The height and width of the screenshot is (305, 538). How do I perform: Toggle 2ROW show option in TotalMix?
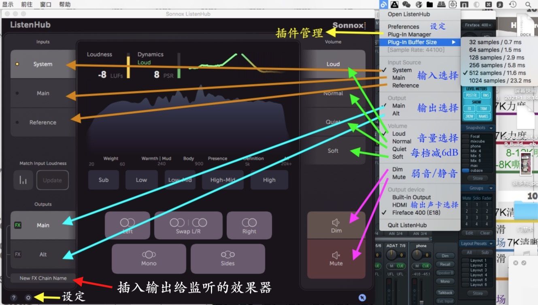469,116
